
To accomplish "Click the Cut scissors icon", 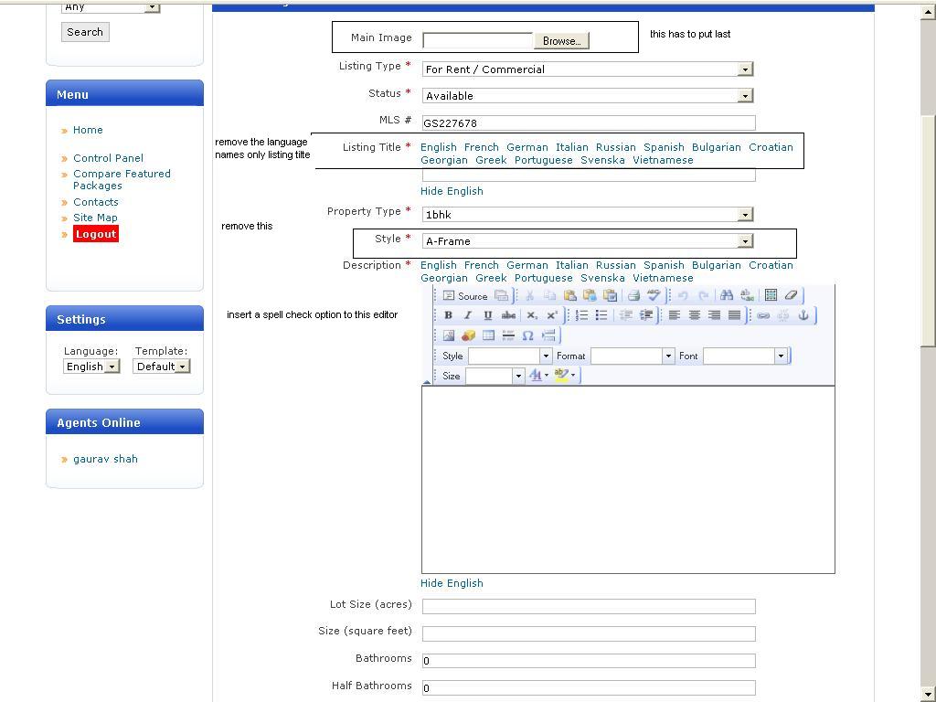I will click(529, 295).
